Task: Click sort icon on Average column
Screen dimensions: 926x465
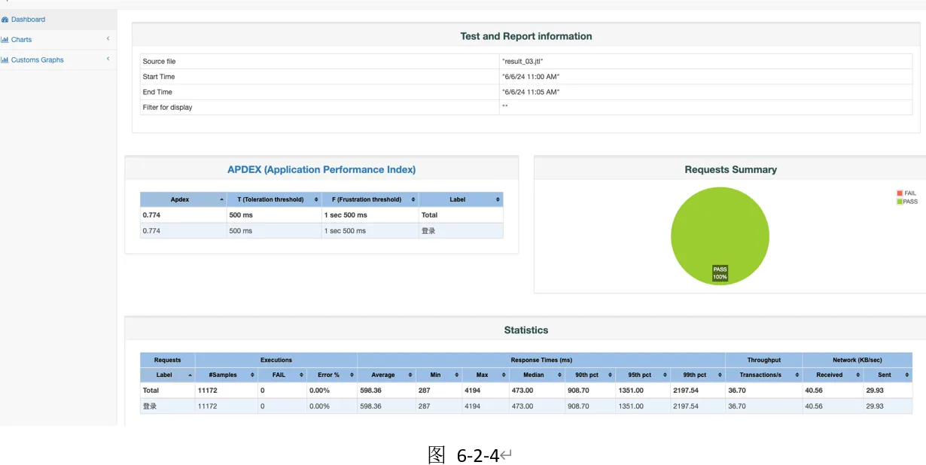Action: coord(410,375)
